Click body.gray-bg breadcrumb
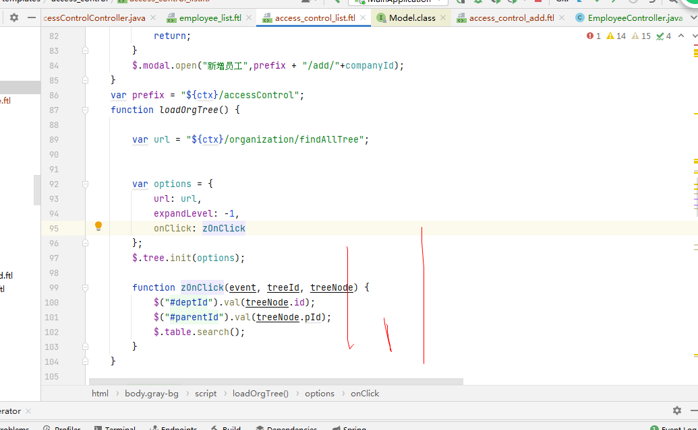This screenshot has height=430, width=698. click(x=151, y=394)
